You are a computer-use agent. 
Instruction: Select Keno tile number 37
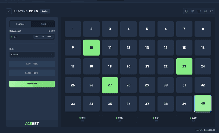pos(147,104)
